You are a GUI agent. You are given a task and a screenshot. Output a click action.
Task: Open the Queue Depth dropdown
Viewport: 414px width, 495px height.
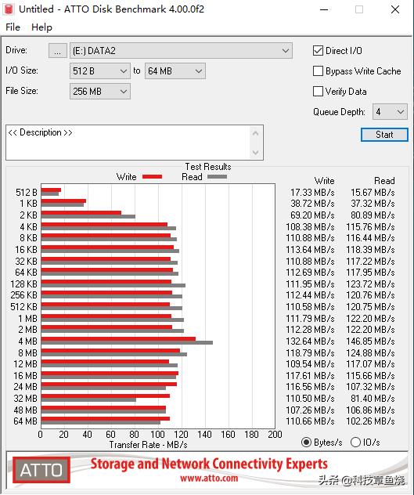click(x=390, y=112)
